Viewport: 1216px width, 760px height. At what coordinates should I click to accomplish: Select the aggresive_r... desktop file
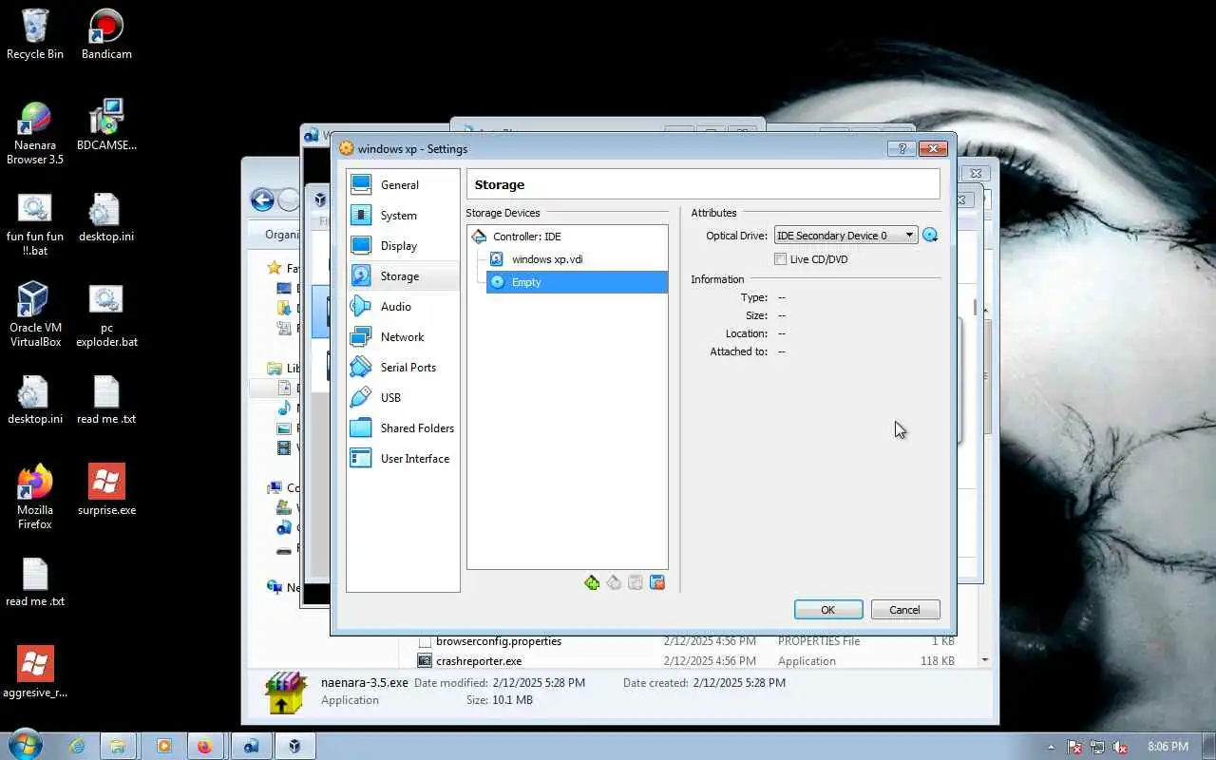(35, 673)
